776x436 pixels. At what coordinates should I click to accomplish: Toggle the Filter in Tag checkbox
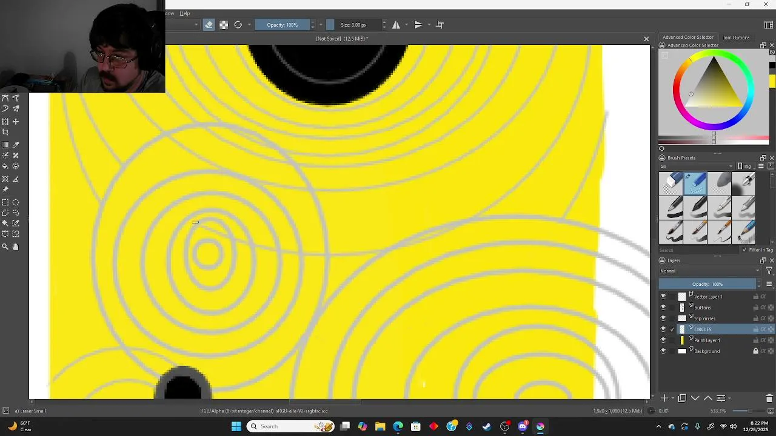(x=744, y=250)
